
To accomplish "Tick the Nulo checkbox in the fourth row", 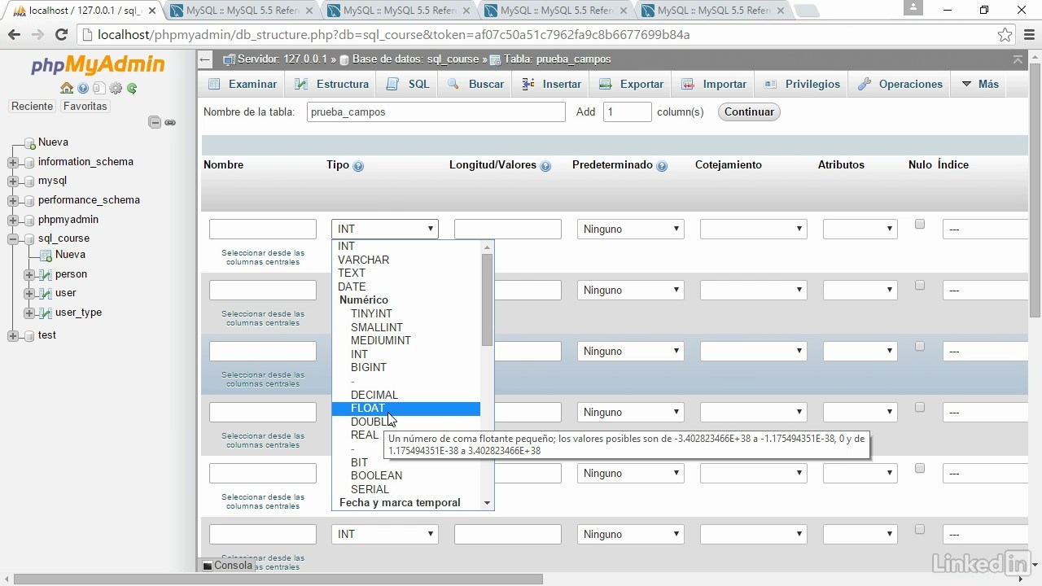I will (920, 407).
